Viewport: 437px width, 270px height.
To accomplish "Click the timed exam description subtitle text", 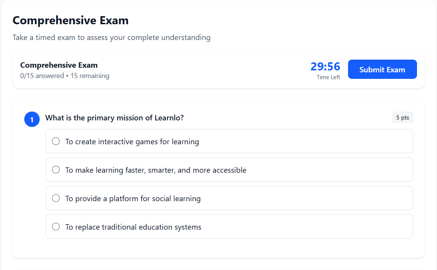I will click(112, 37).
